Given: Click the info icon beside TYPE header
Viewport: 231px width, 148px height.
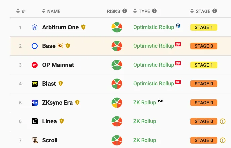Looking at the screenshot, I should coord(154,11).
